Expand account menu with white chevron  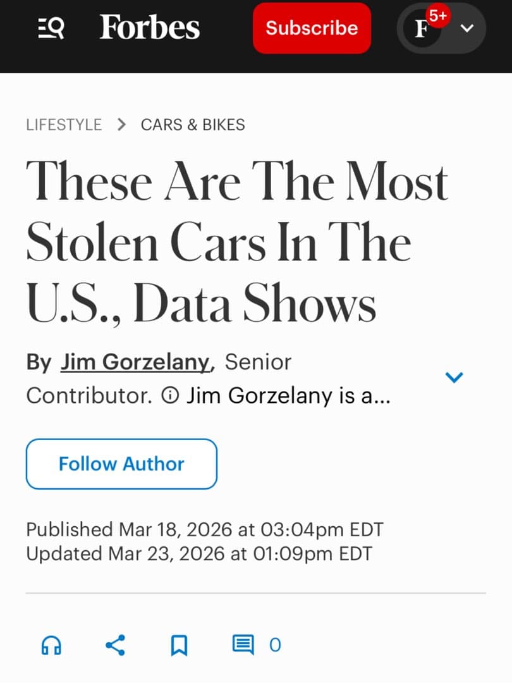coord(467,28)
